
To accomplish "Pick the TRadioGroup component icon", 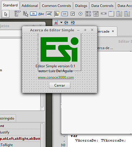I will point(119,14).
